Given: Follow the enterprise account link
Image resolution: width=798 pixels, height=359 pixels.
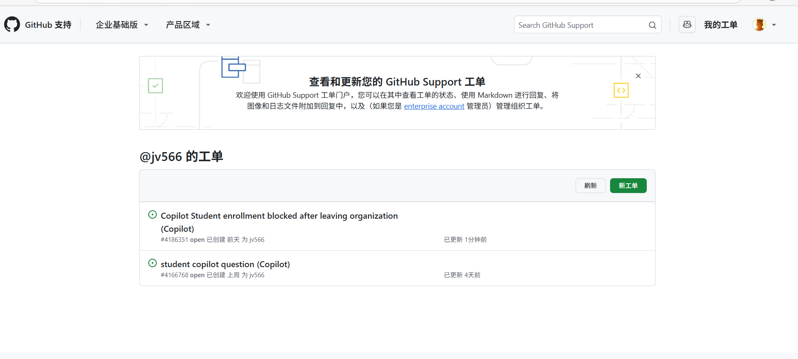Looking at the screenshot, I should click(x=434, y=106).
